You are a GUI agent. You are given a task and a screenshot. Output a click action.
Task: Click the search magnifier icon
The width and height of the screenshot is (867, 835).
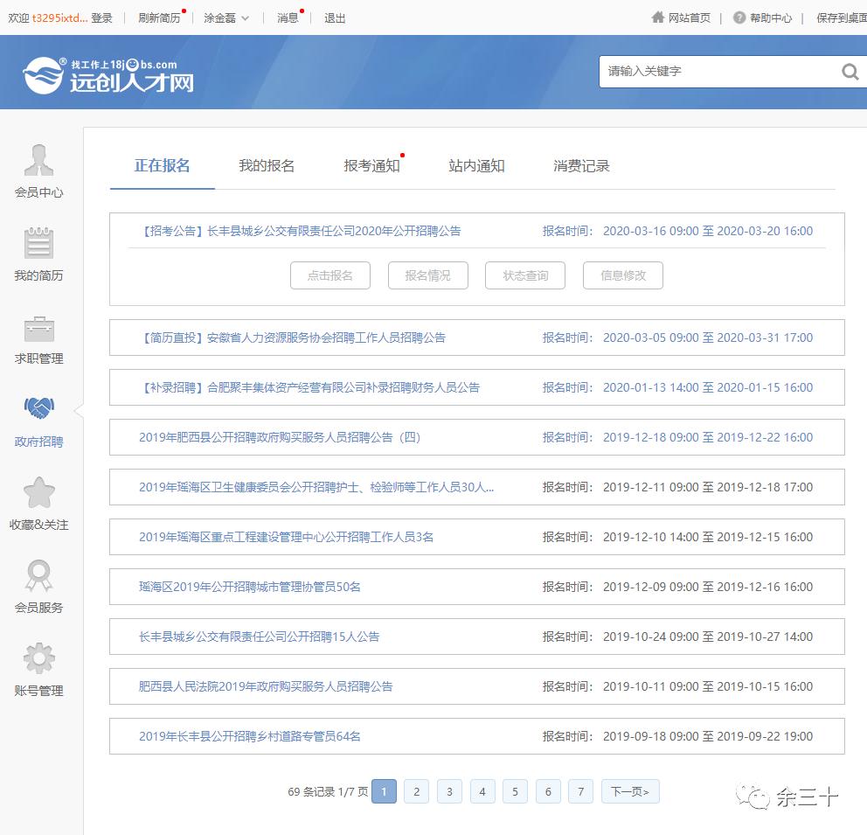click(x=849, y=72)
